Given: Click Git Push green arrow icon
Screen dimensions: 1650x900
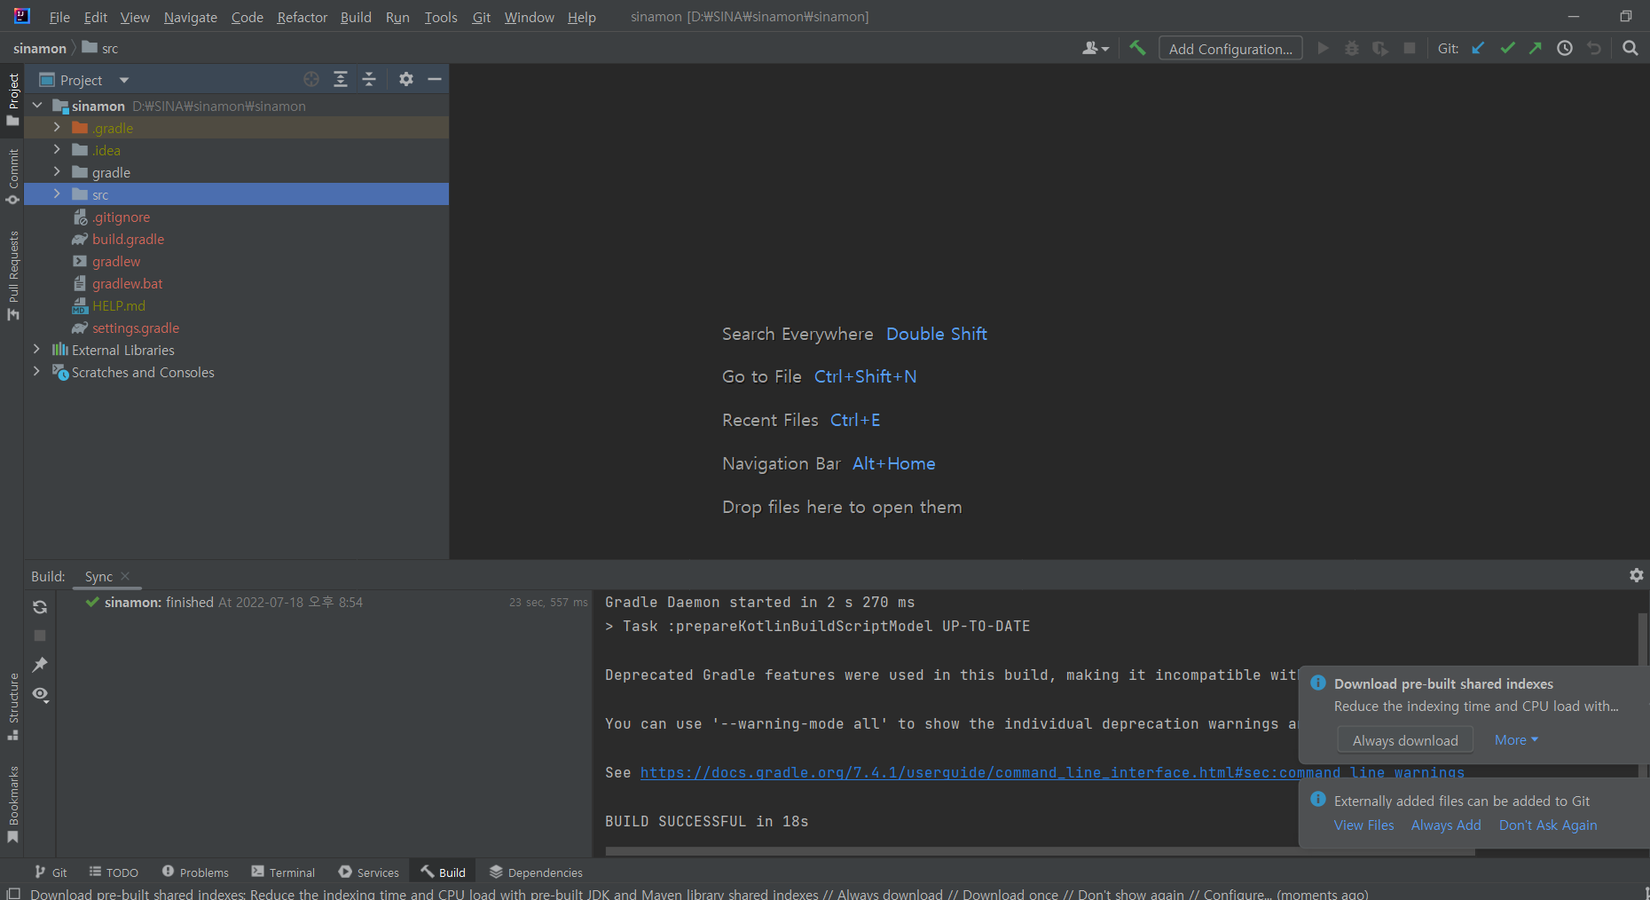Looking at the screenshot, I should [x=1536, y=48].
